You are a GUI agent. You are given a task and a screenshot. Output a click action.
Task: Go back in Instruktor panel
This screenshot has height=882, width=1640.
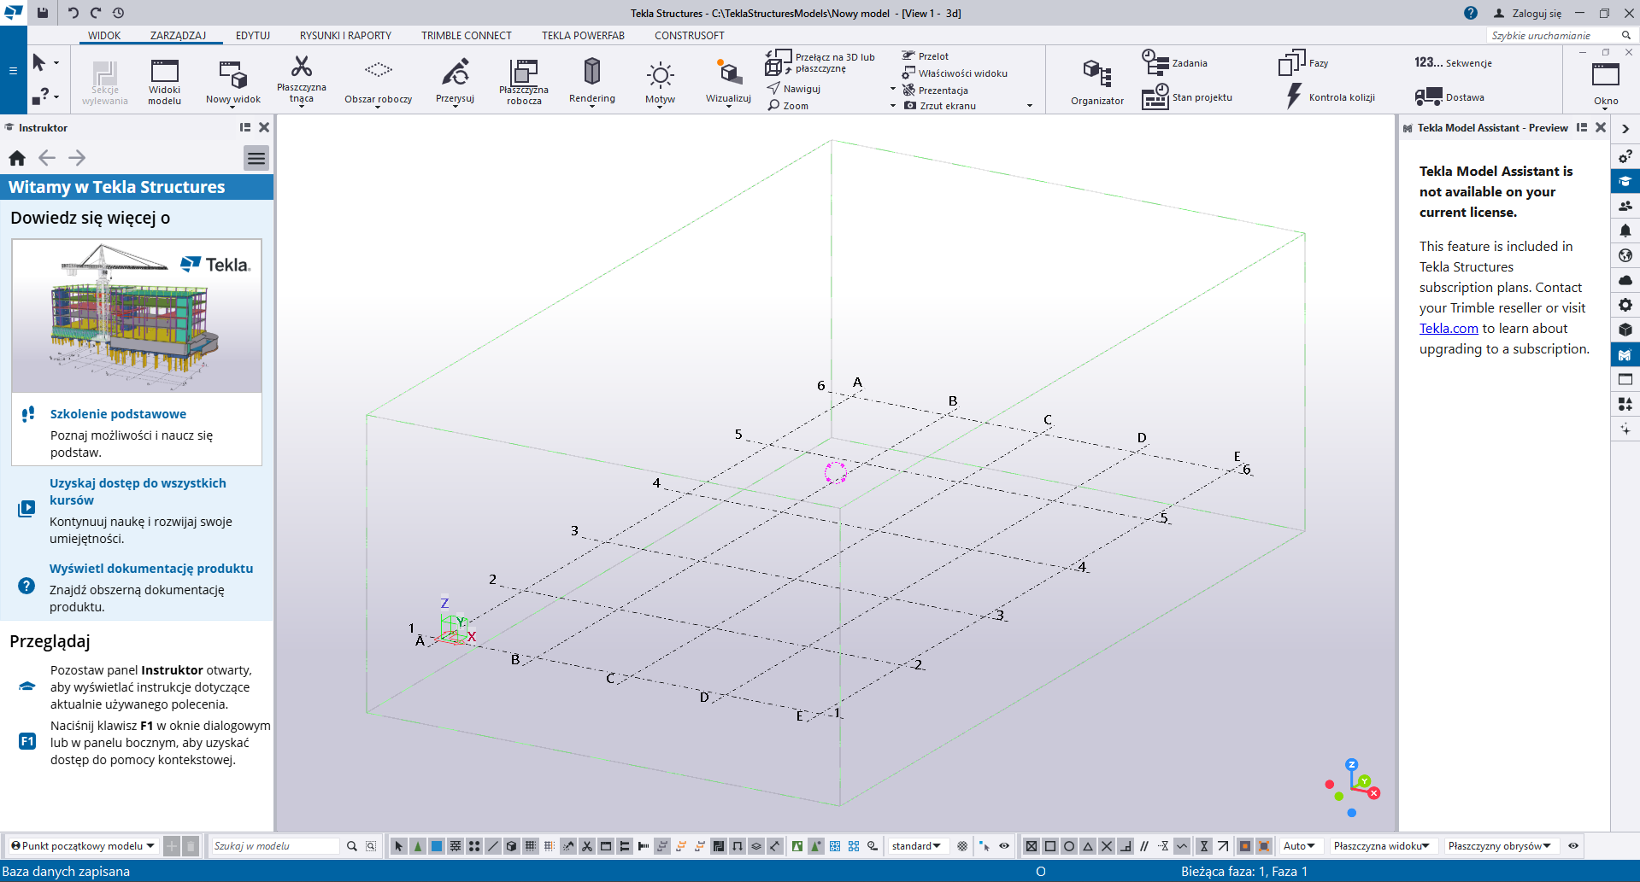tap(47, 158)
